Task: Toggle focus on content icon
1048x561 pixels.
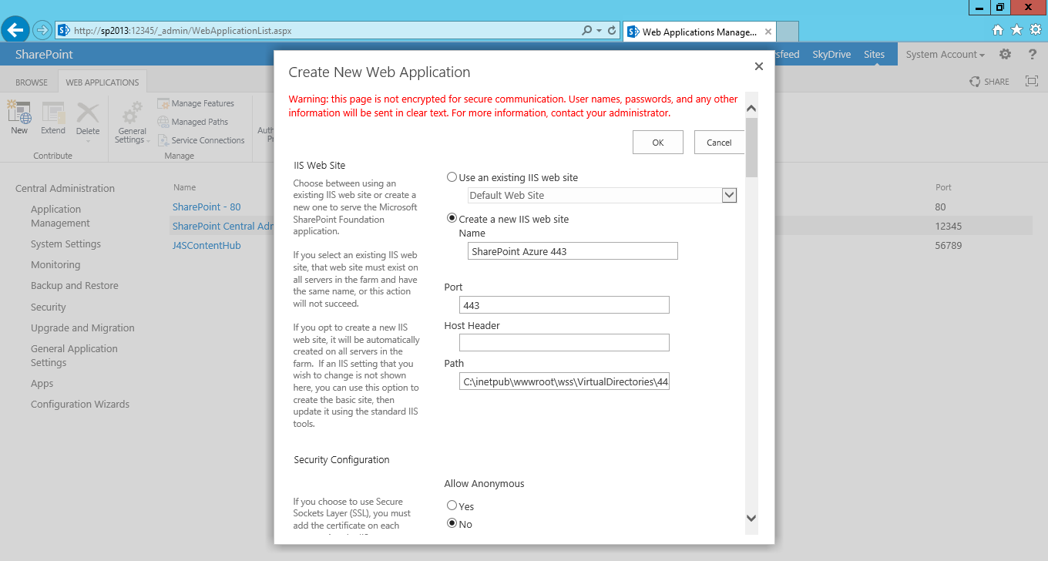Action: (1032, 81)
